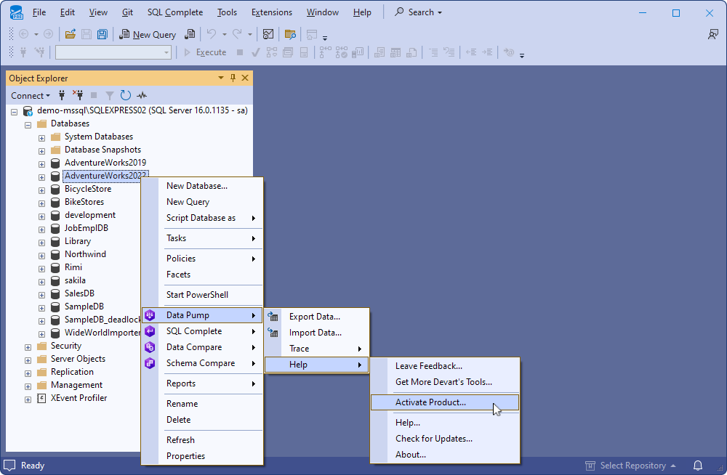Open Object Explorer window position dropdown arrow
Image resolution: width=727 pixels, height=475 pixels.
tap(221, 78)
